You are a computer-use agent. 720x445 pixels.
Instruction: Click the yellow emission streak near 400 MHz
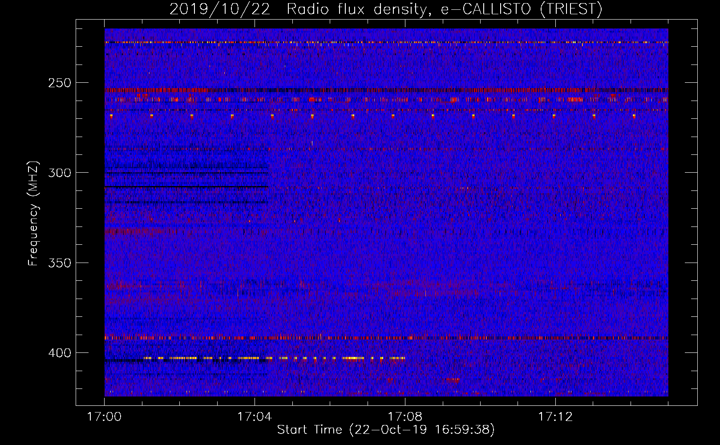coord(275,358)
